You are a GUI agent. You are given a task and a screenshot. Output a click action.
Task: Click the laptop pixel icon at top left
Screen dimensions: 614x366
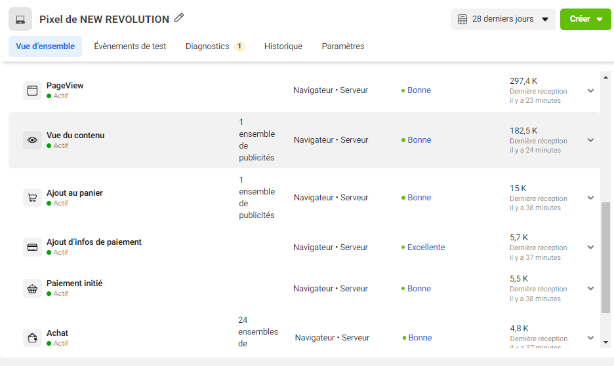click(x=20, y=19)
